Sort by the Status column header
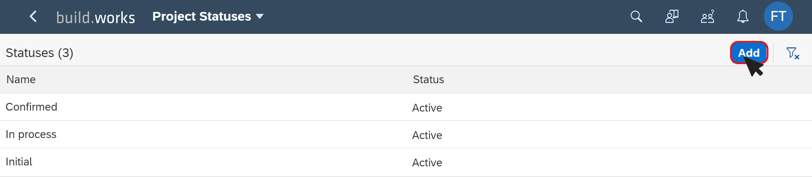812x177 pixels. (x=428, y=80)
